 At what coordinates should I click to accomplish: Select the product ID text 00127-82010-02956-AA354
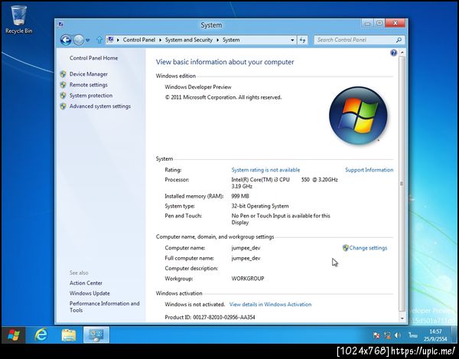coord(224,317)
